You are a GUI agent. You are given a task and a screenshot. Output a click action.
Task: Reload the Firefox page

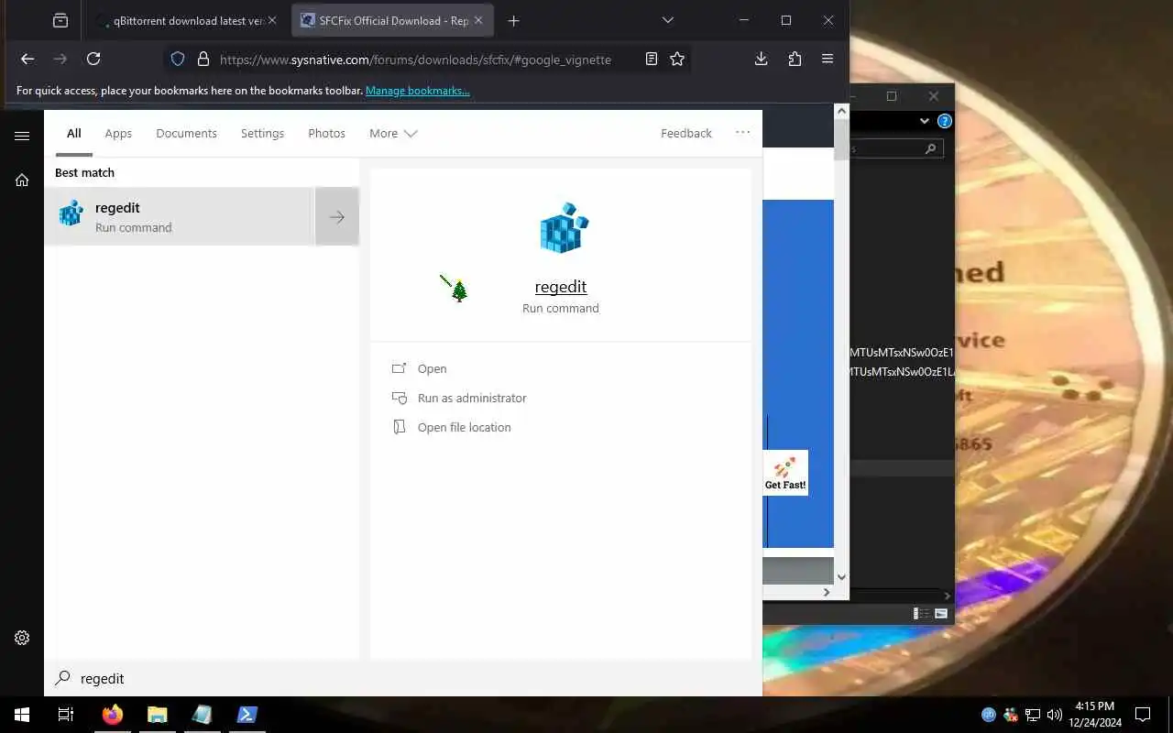pyautogui.click(x=93, y=59)
